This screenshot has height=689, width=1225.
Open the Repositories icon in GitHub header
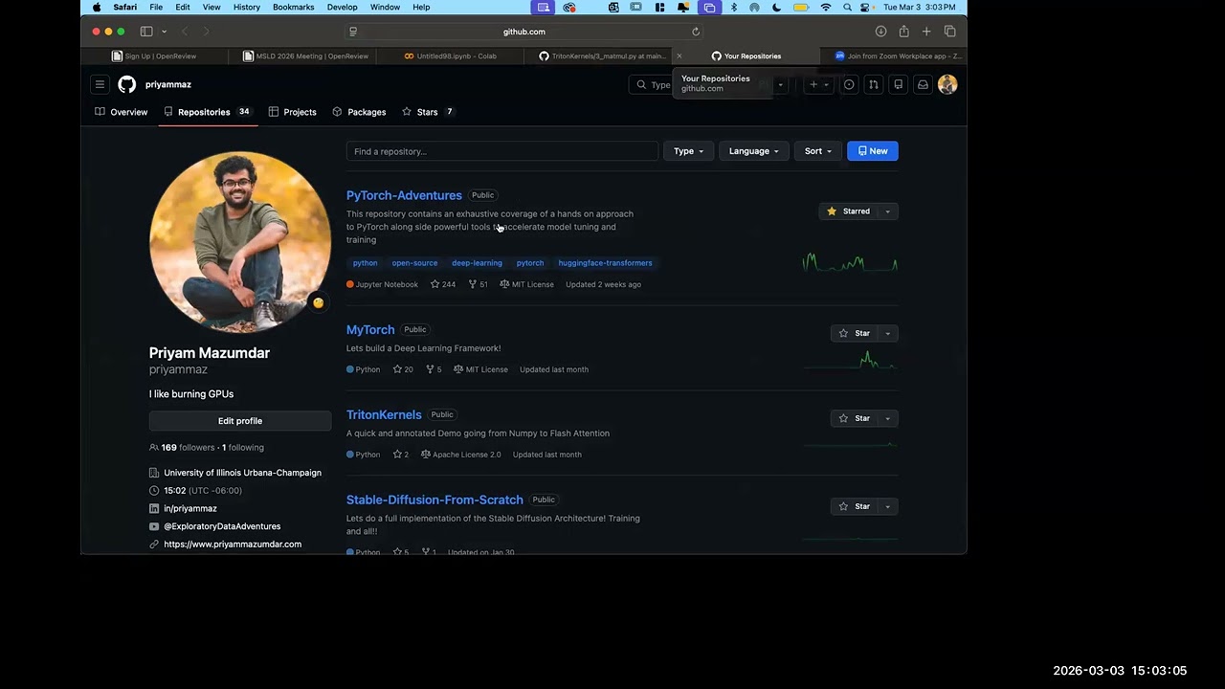coord(898,84)
